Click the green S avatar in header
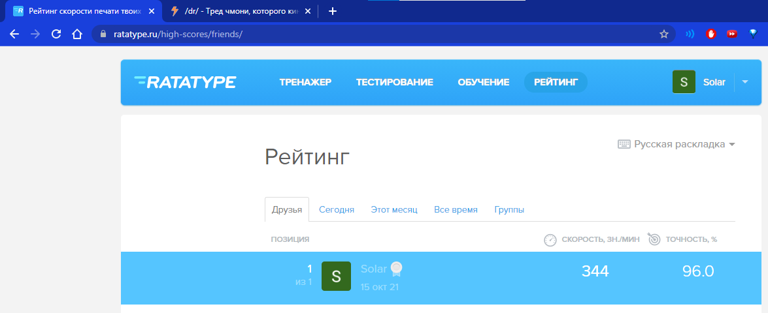This screenshot has width=768, height=313. coord(684,82)
